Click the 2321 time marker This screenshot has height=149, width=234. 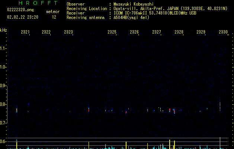click(x=25, y=32)
